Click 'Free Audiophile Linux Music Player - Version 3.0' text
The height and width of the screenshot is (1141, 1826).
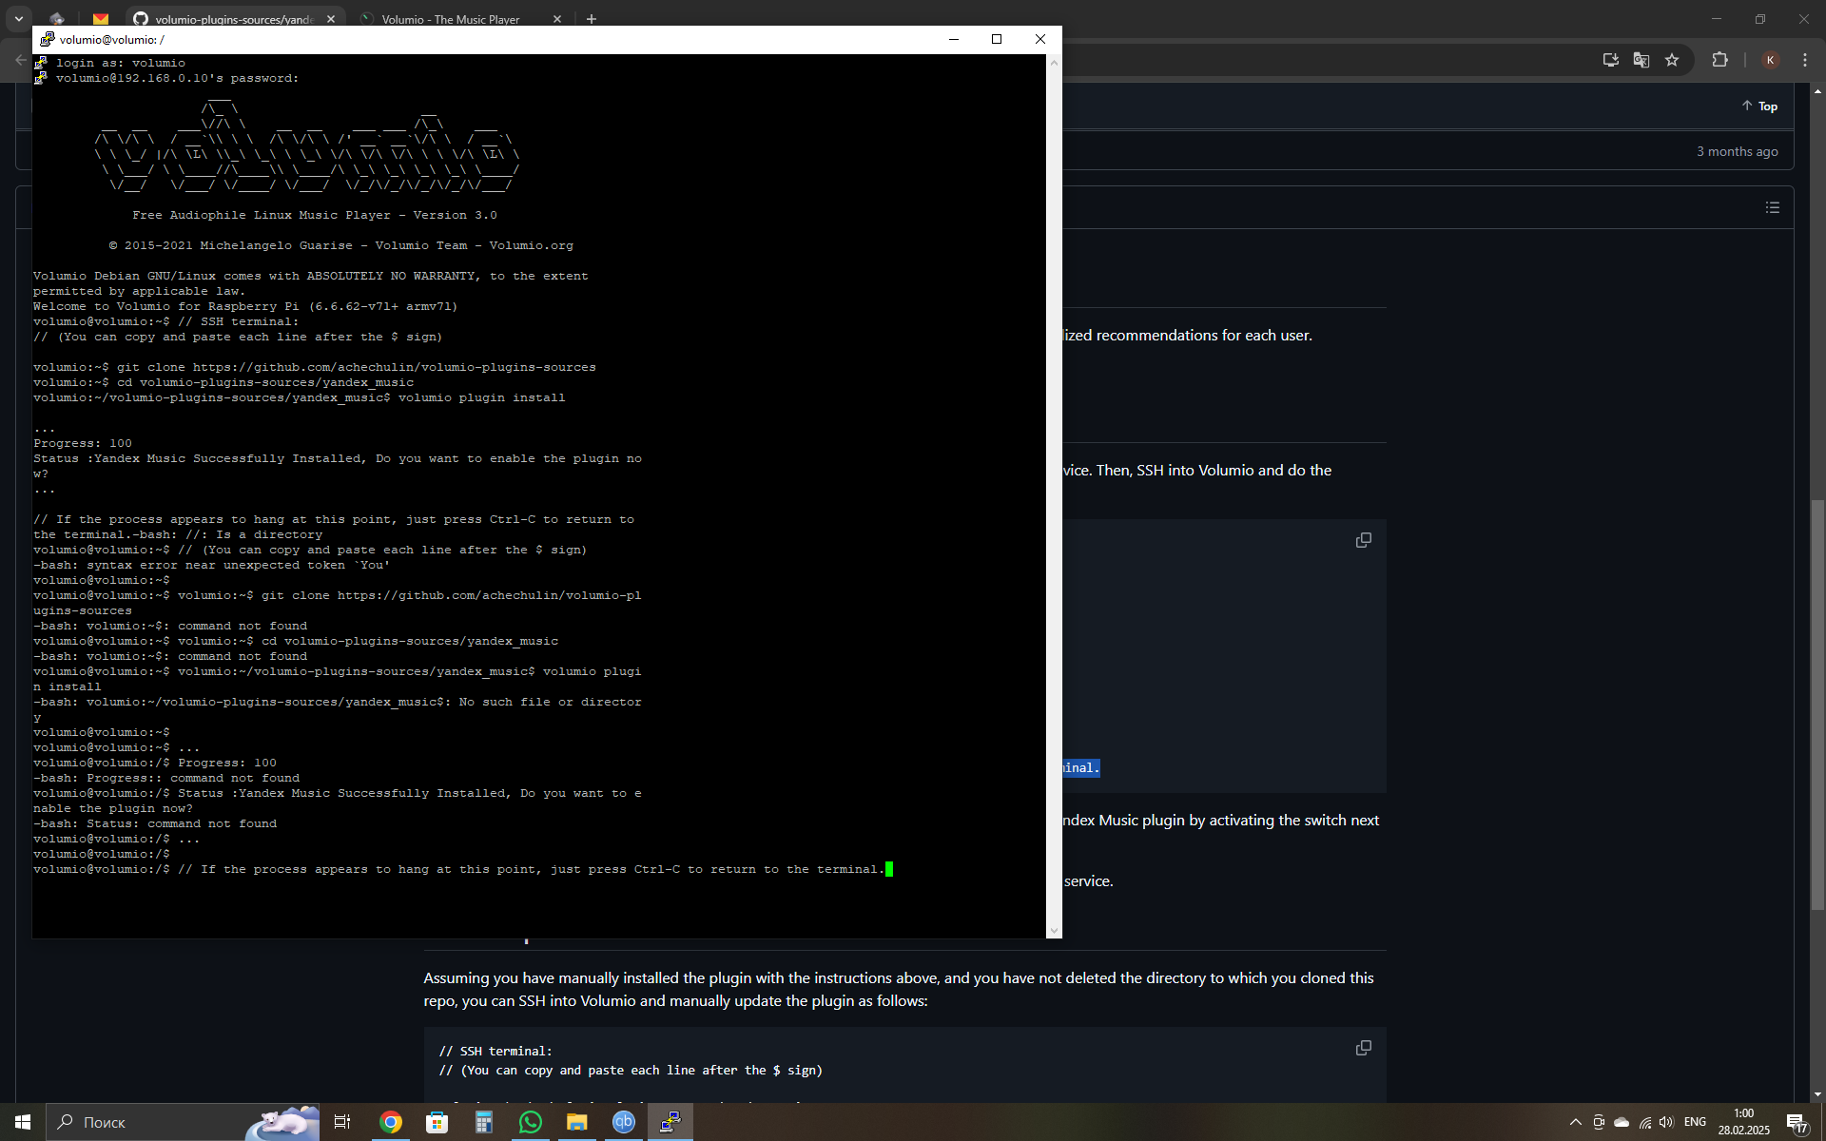pos(315,215)
